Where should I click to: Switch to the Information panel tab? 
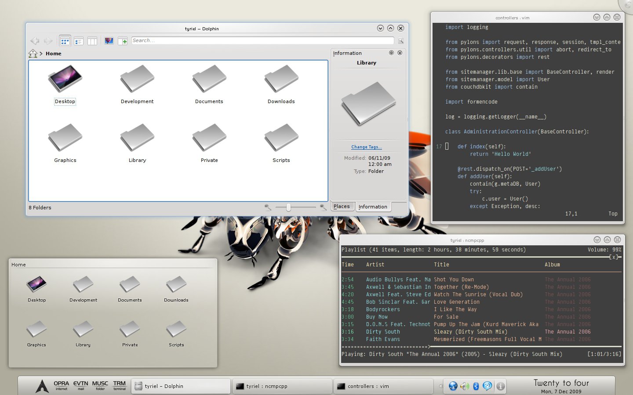pyautogui.click(x=373, y=207)
